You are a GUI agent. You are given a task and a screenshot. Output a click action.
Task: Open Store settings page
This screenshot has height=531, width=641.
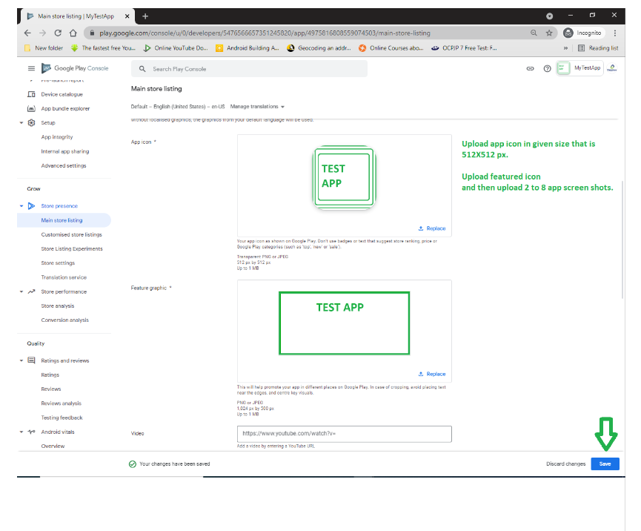58,263
